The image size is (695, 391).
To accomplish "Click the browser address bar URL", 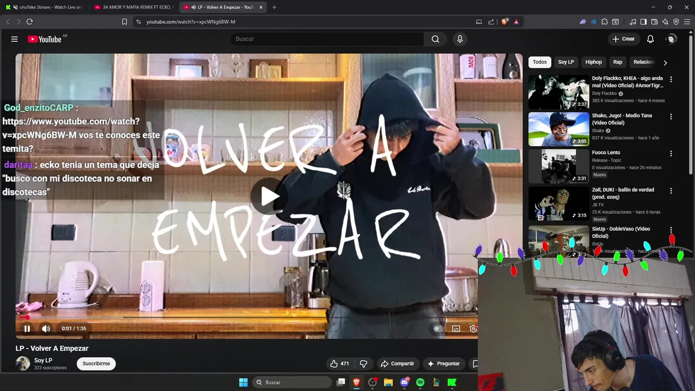I will 191,22.
